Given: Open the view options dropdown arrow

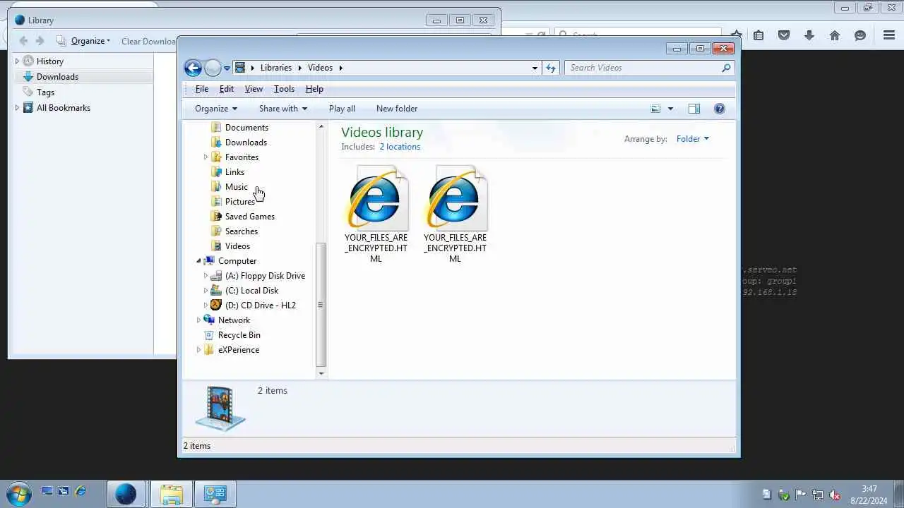Looking at the screenshot, I should click(x=670, y=109).
